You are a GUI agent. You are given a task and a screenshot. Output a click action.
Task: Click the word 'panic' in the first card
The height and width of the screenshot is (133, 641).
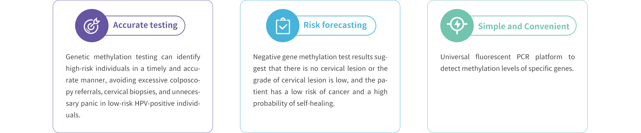point(89,103)
